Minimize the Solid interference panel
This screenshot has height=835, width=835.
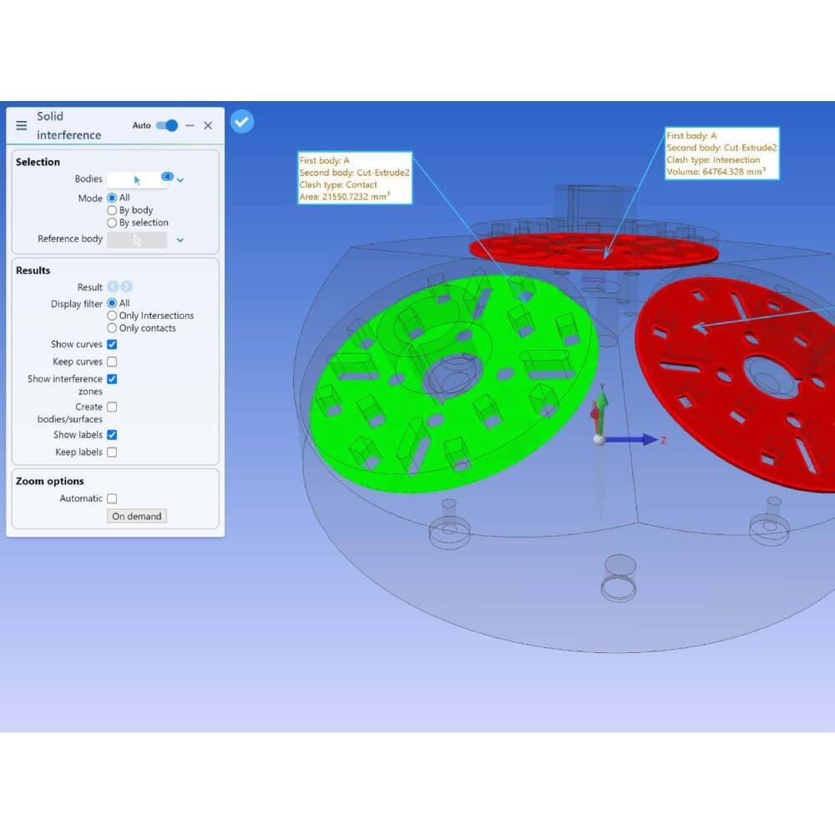(x=190, y=126)
